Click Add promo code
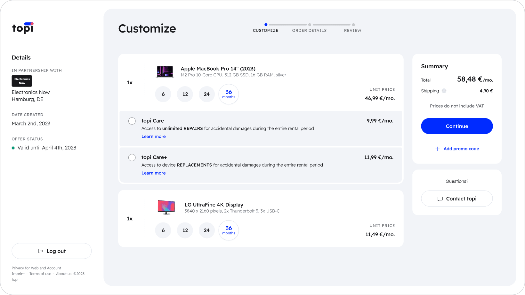525x295 pixels. point(457,149)
